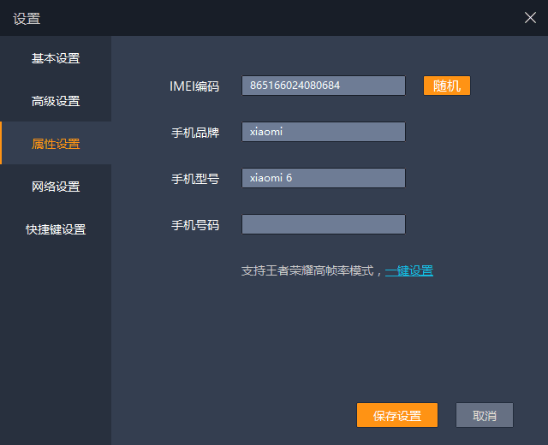548x445 pixels.
Task: Go to the 网络设置 tab
Action: 56,187
